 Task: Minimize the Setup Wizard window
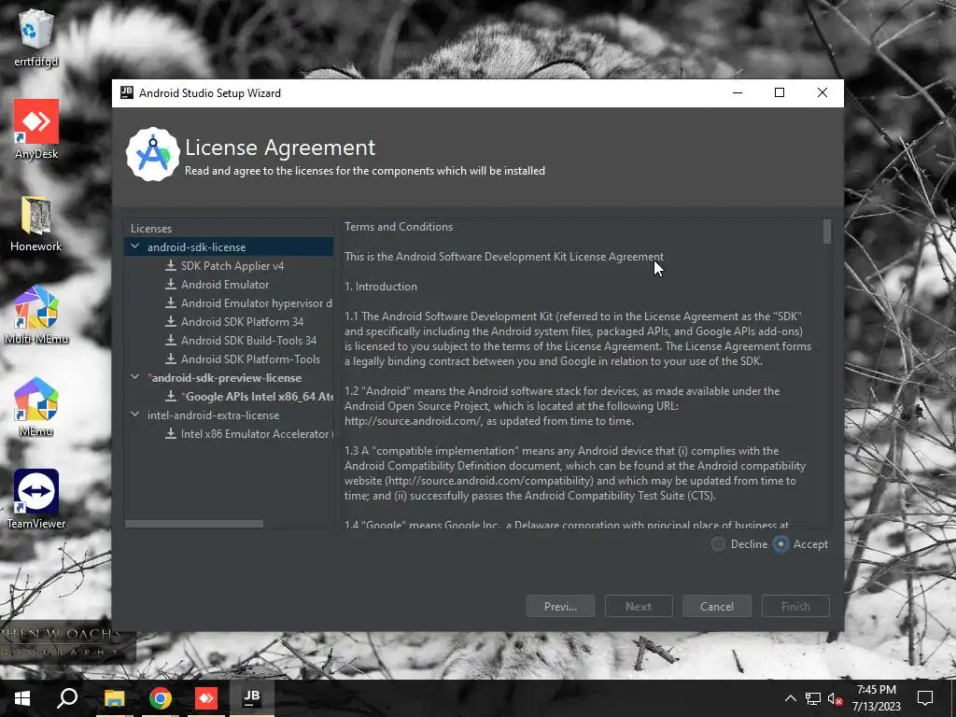[x=738, y=92]
